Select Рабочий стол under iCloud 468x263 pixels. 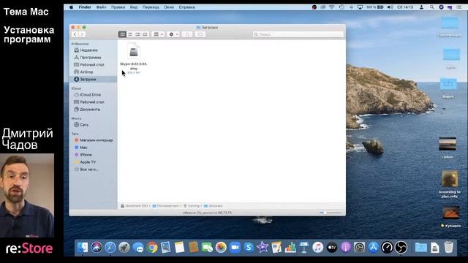point(92,102)
